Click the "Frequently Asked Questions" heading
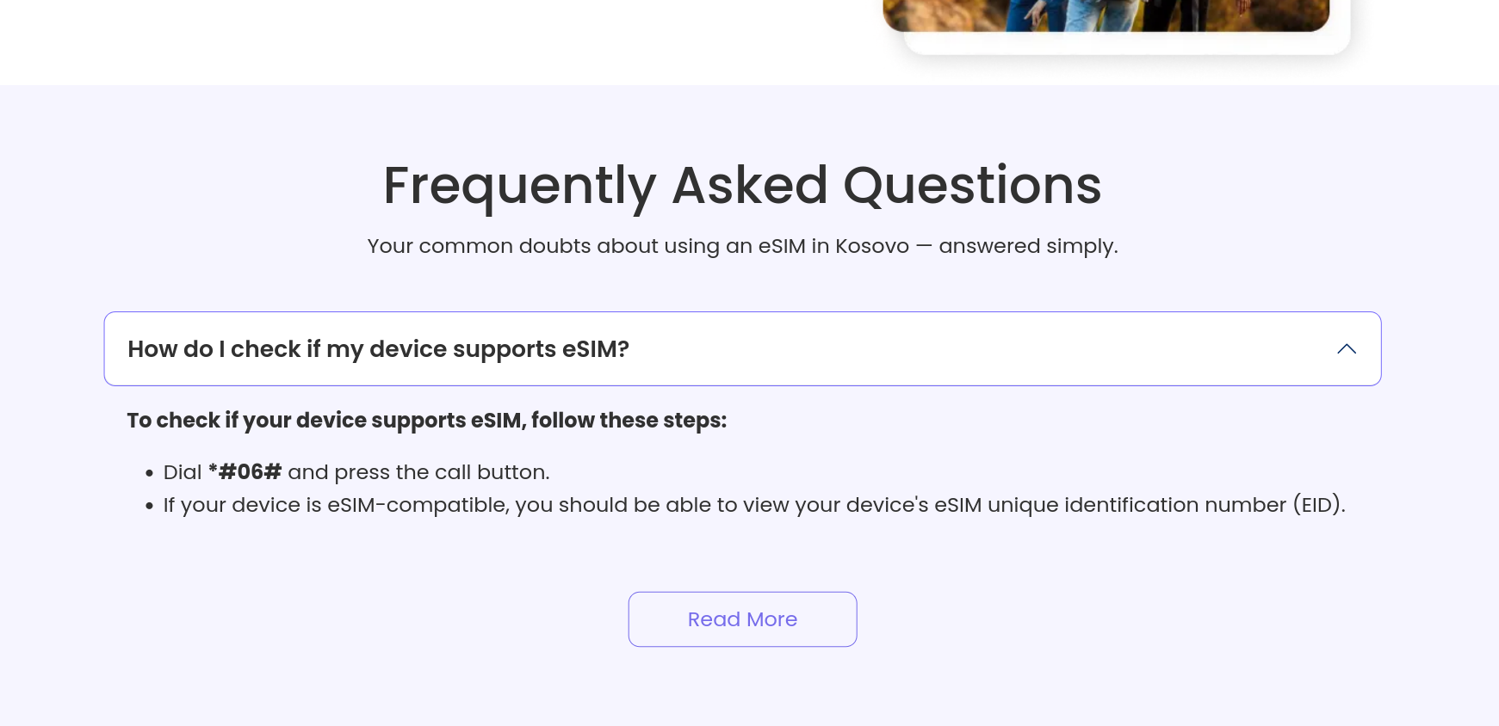This screenshot has height=726, width=1499. coord(742,186)
